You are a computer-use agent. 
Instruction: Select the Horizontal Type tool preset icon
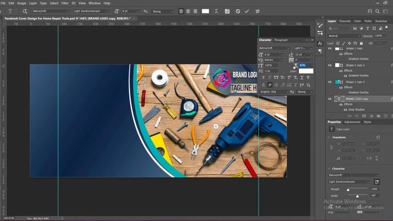click(x=10, y=11)
